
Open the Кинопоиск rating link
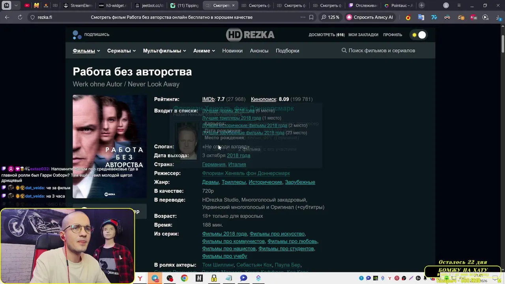(264, 99)
